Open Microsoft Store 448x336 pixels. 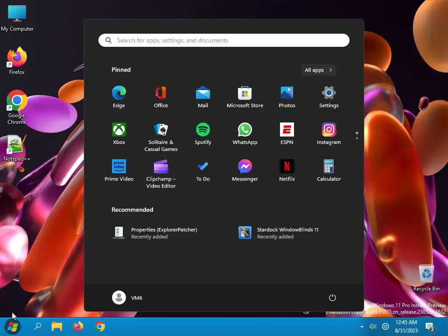(245, 97)
